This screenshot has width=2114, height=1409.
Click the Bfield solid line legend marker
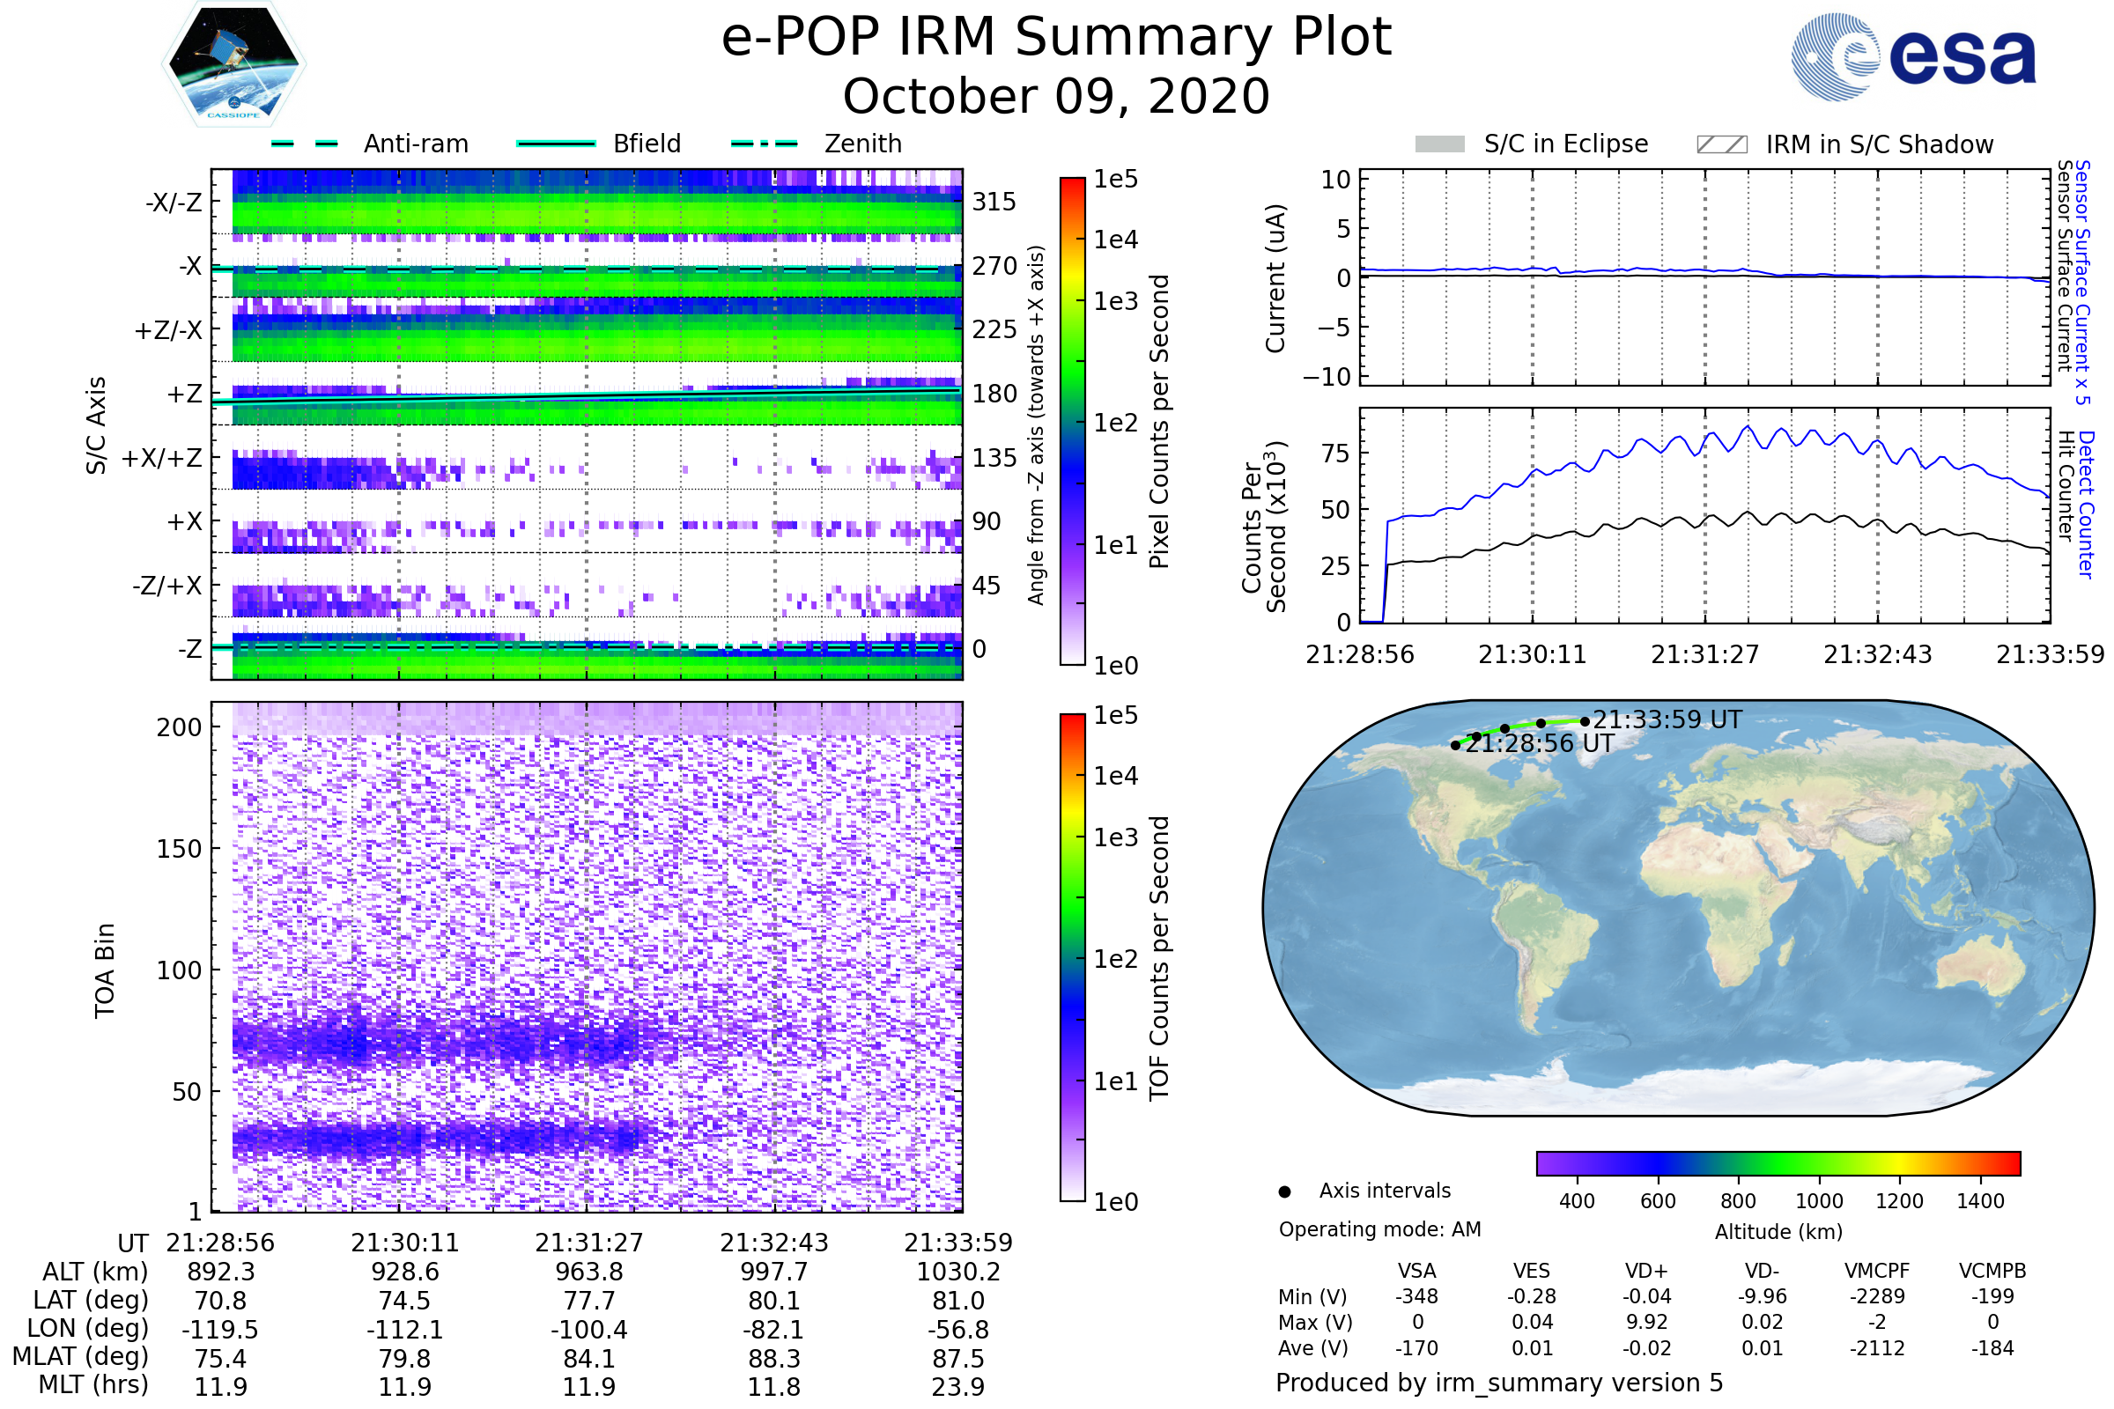(556, 144)
